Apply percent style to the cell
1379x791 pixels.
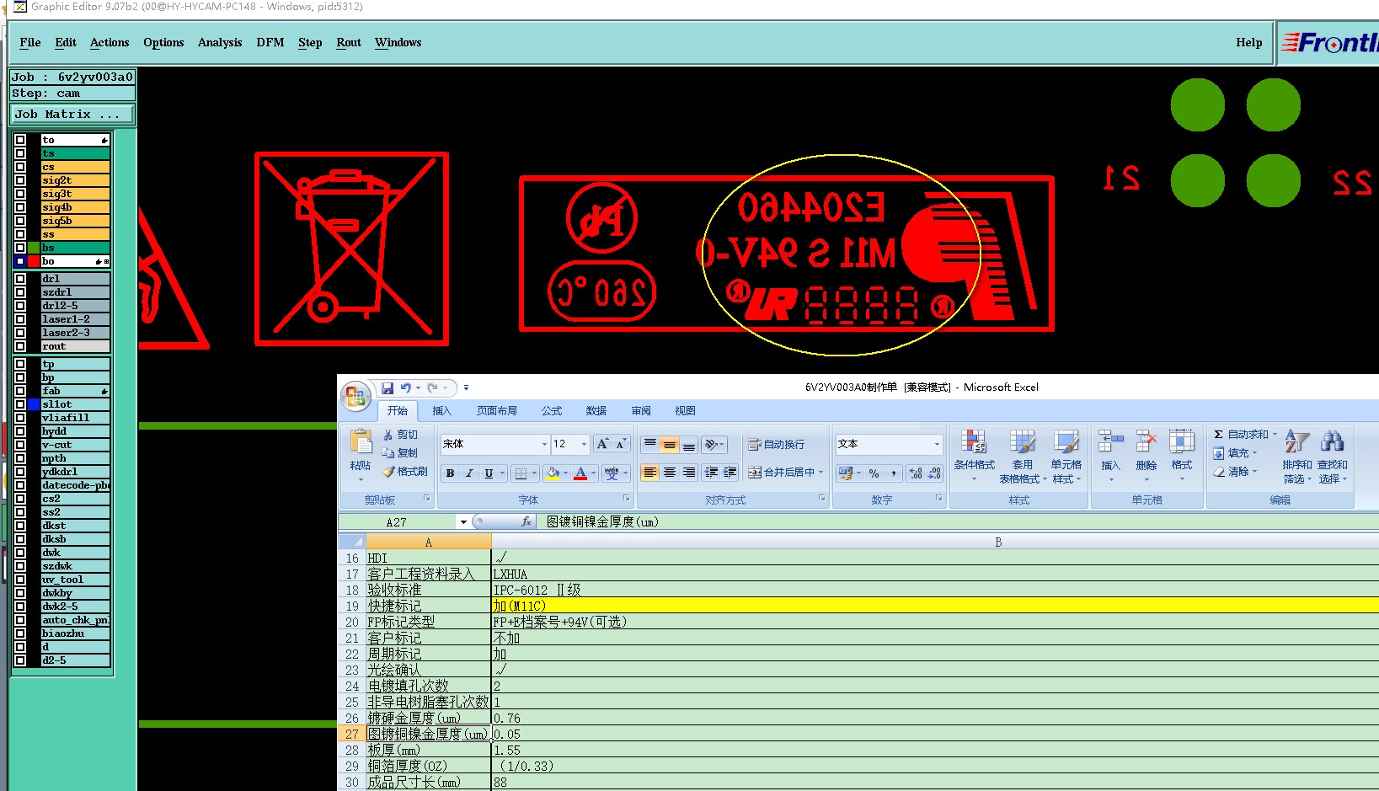click(874, 473)
